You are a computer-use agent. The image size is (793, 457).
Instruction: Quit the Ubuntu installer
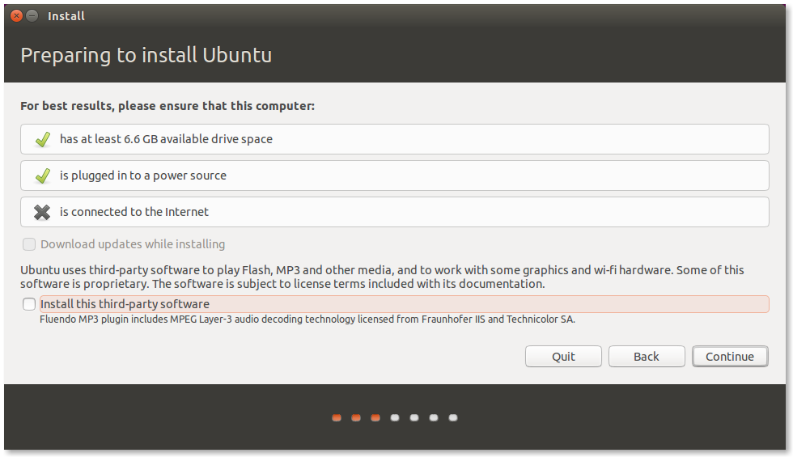coord(563,357)
